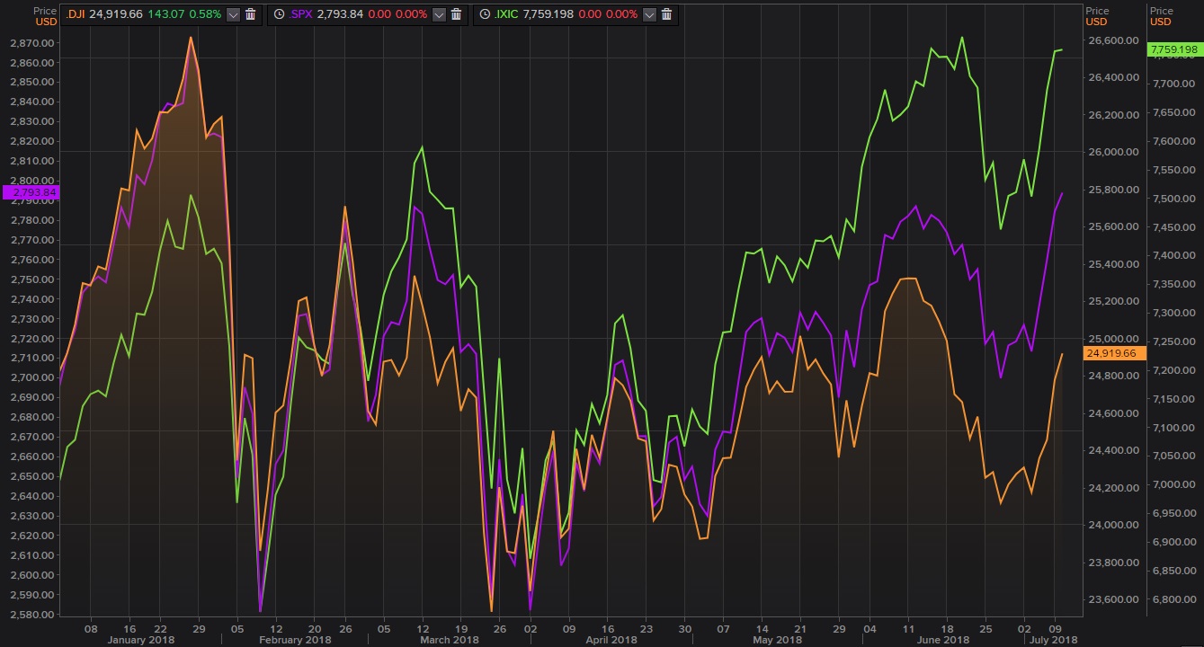The width and height of the screenshot is (1204, 647).
Task: Click the .DJI last price 24,919.66 in legend
Action: point(116,14)
